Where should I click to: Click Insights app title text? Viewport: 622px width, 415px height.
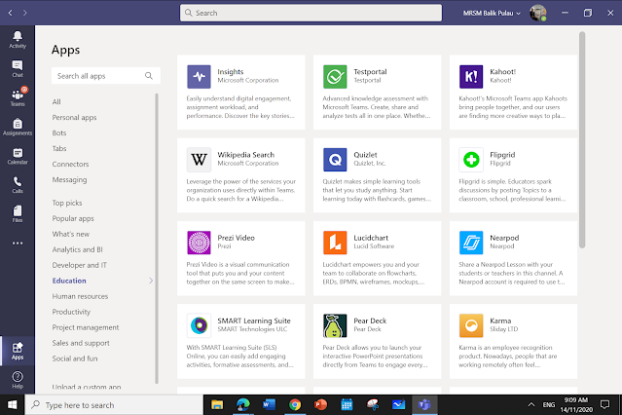pos(230,71)
